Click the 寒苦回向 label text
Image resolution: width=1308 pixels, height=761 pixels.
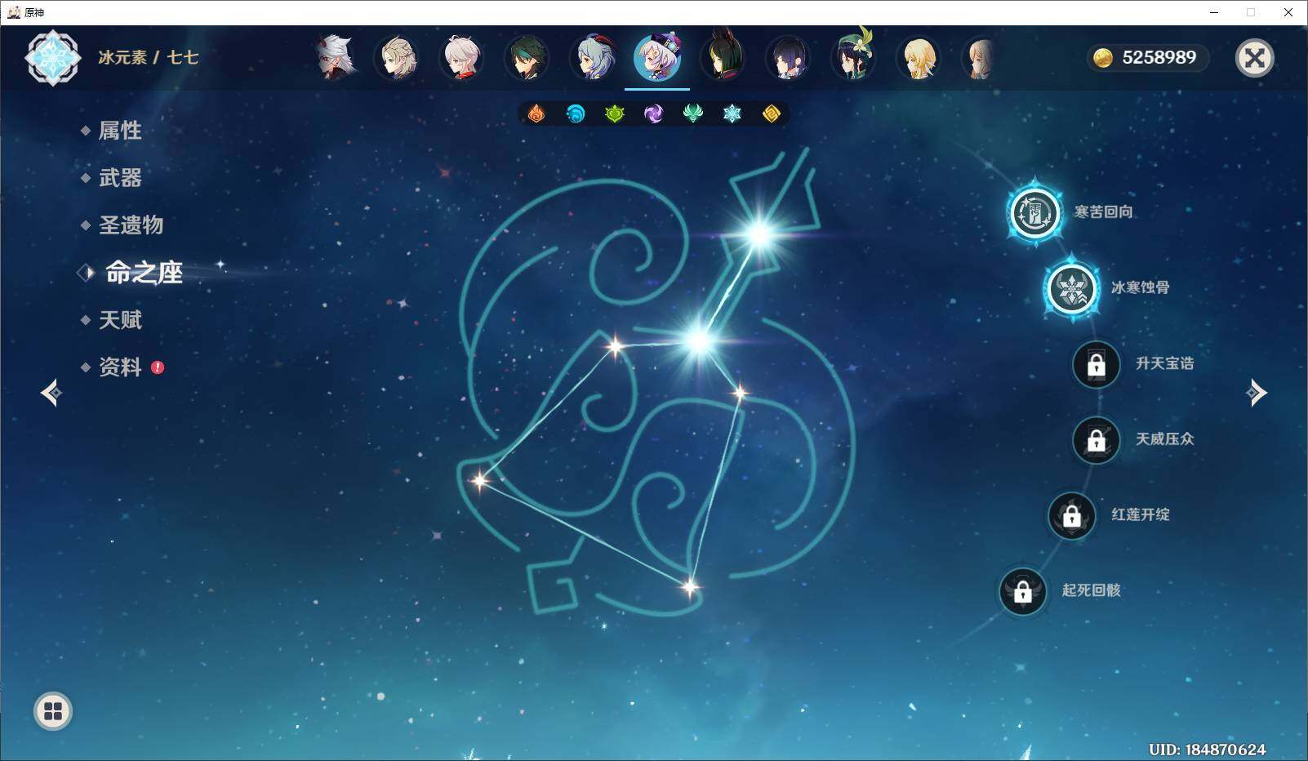coord(1103,212)
